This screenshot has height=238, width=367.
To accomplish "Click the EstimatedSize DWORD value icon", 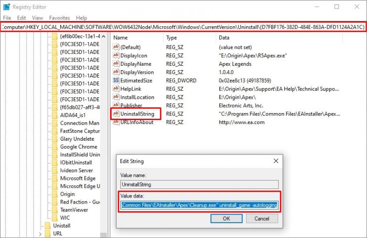I will tap(115, 81).
